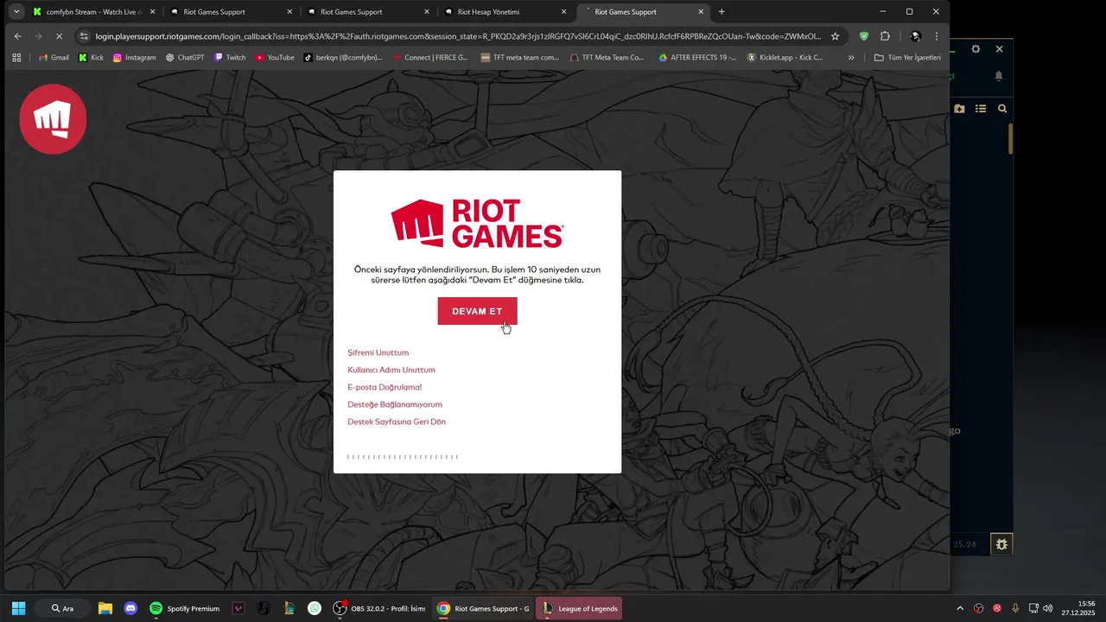Open File Explorer from the taskbar
This screenshot has width=1106, height=622.
(105, 608)
